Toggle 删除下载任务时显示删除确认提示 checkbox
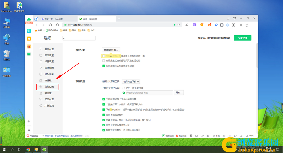This screenshot has width=283, height=153. pos(103,130)
